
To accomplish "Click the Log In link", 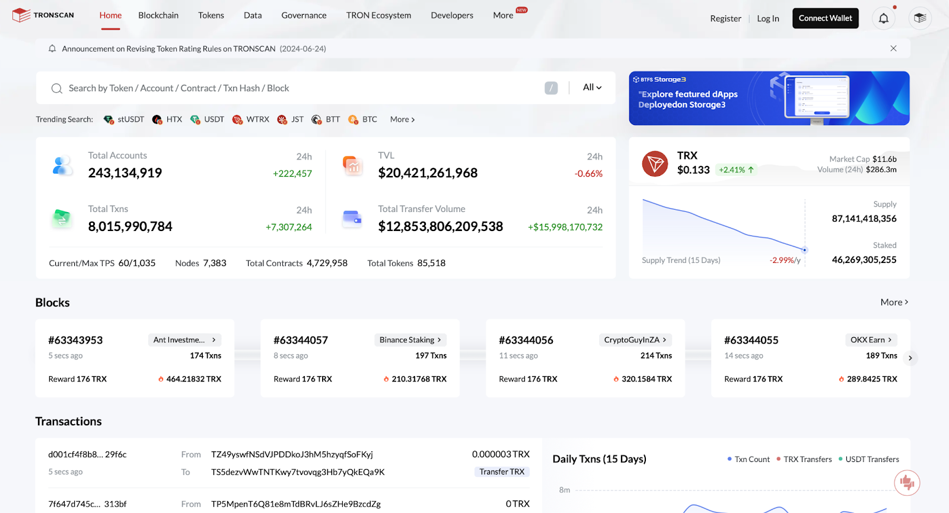I will (768, 18).
